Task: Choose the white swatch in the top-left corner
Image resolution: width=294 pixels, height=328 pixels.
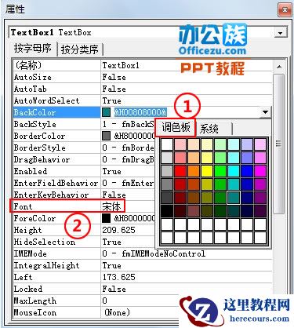Action: click(167, 144)
